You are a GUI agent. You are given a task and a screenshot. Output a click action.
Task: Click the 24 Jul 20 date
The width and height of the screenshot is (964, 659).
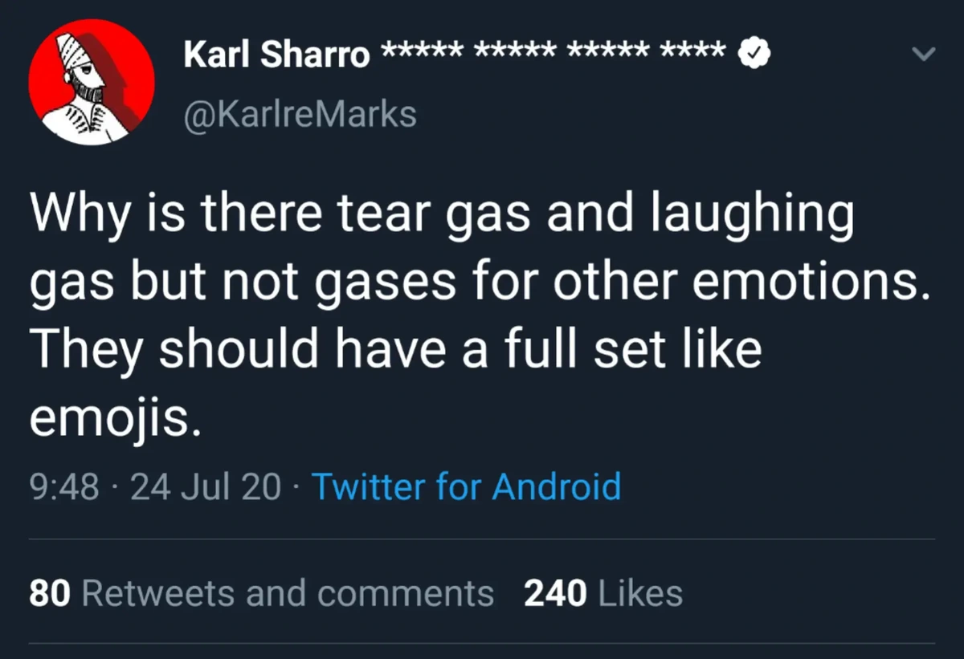[x=206, y=486]
